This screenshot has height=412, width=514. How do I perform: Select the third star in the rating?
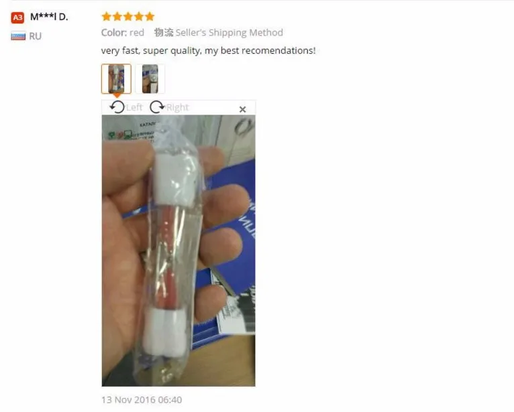click(x=128, y=16)
